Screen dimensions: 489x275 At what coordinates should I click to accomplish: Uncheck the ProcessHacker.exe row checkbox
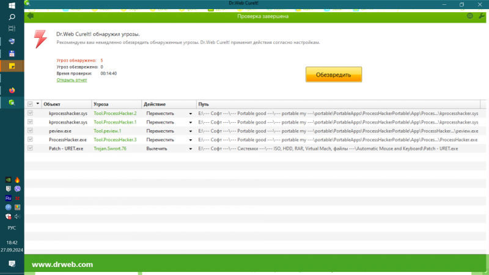tap(30, 139)
